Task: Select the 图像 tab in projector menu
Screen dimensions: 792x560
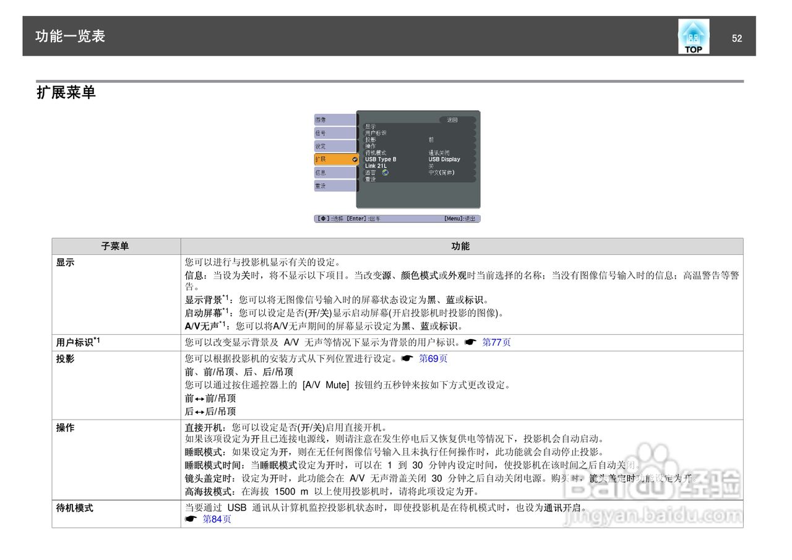Action: [335, 120]
